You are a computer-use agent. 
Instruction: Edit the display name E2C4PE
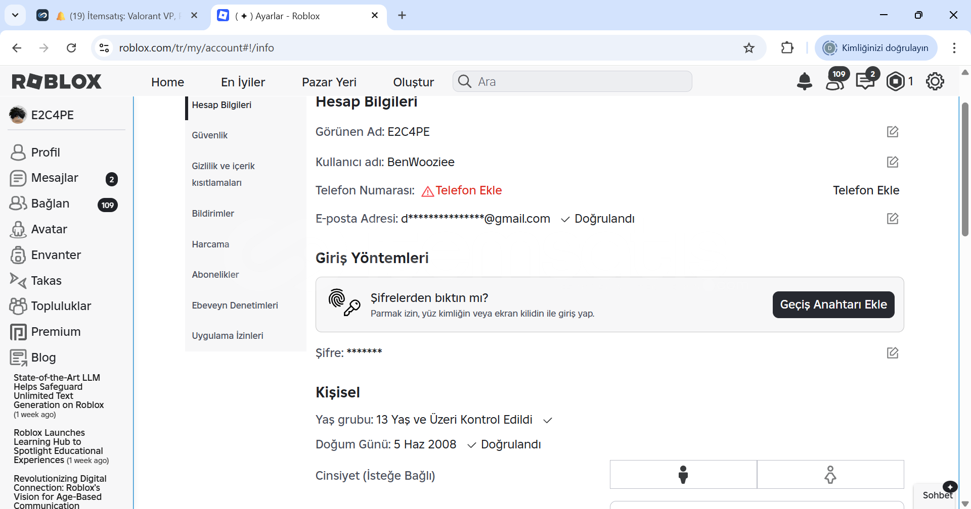tap(893, 132)
